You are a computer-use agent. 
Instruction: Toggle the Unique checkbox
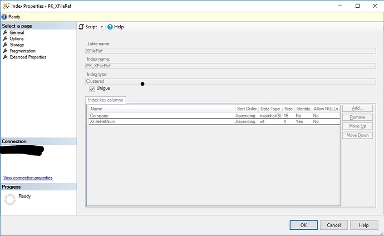[92, 88]
